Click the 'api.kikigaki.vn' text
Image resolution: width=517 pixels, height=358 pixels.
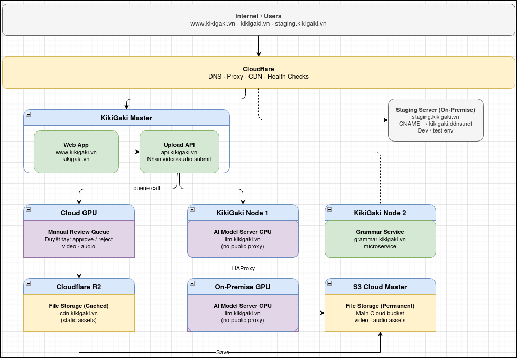click(179, 152)
